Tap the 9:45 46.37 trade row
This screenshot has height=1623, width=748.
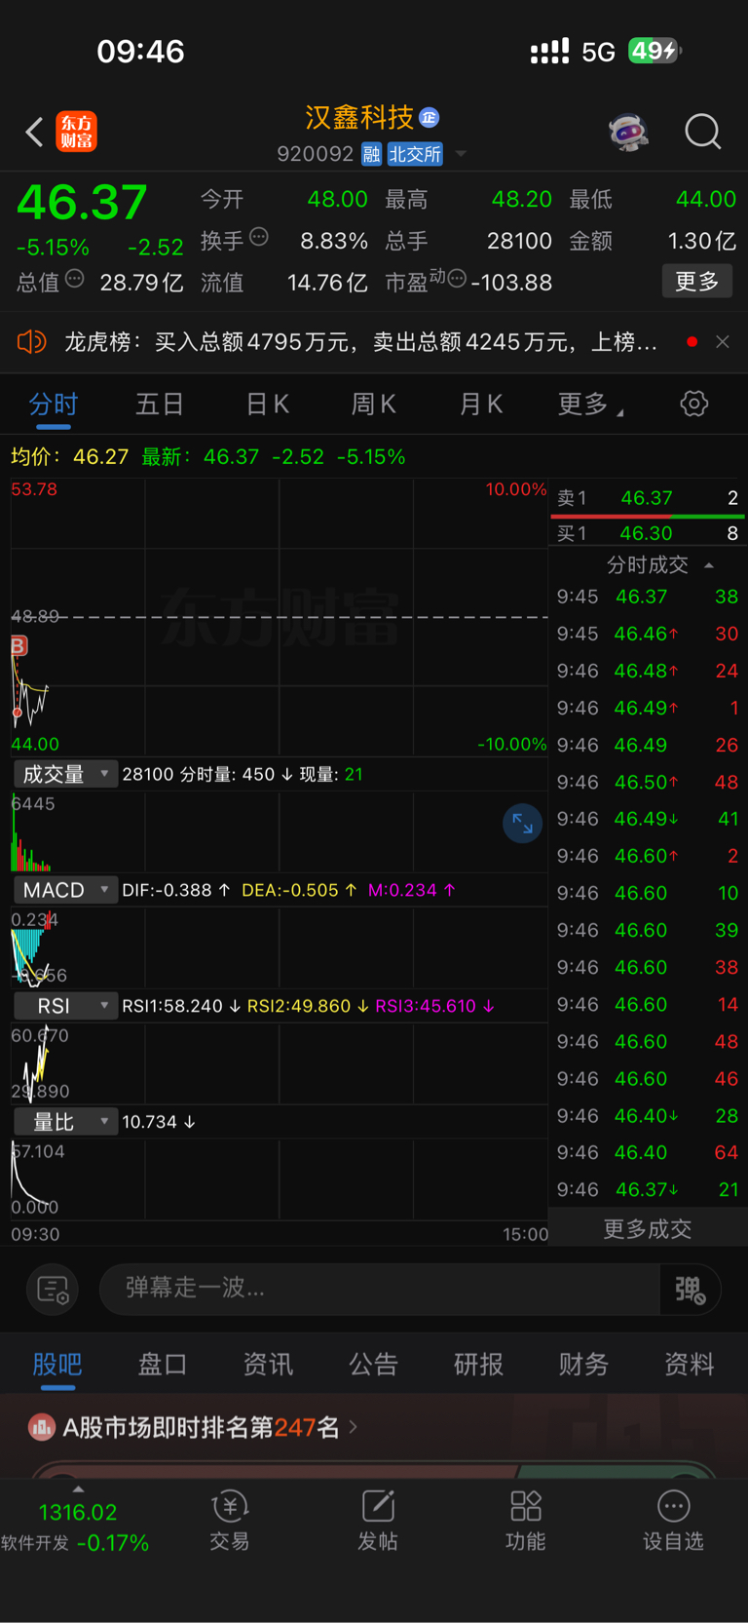click(x=648, y=597)
